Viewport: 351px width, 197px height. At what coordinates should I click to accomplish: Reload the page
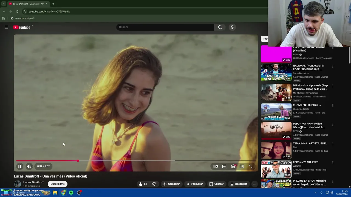[x=17, y=11]
